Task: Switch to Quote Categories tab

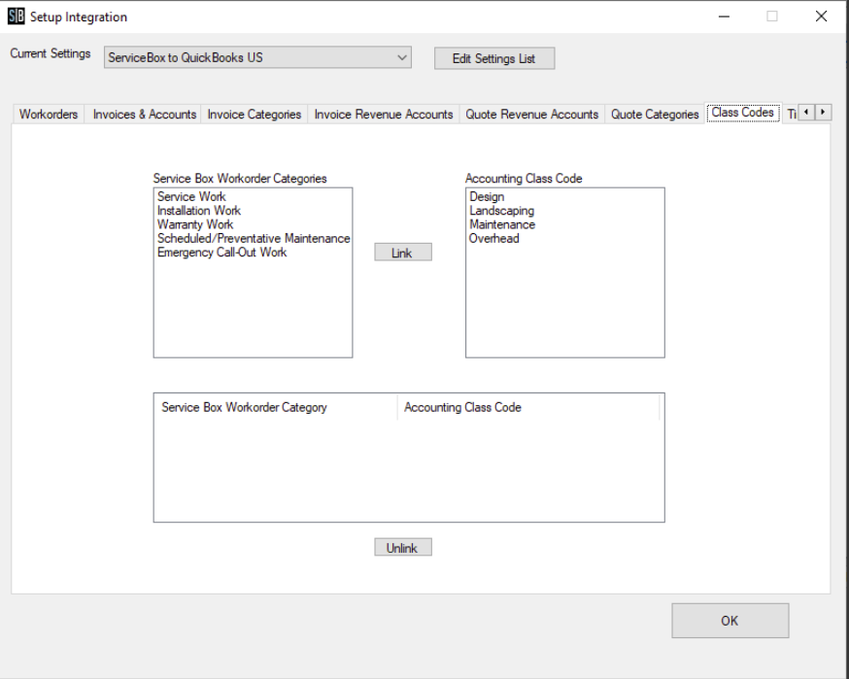Action: pyautogui.click(x=655, y=115)
